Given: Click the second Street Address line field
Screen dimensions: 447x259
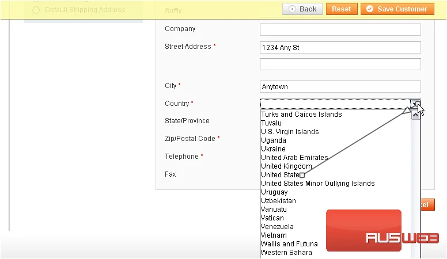Looking at the screenshot, I should [340, 64].
